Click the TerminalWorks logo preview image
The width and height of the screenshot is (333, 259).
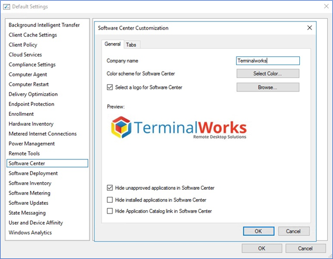click(x=179, y=127)
